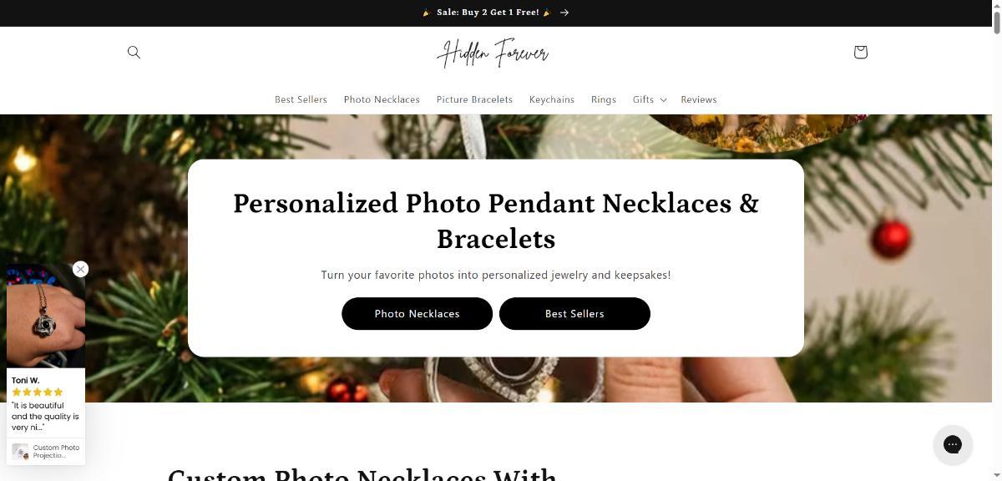This screenshot has height=481, width=1002.
Task: Click the ring photo in review widget
Action: 46,316
